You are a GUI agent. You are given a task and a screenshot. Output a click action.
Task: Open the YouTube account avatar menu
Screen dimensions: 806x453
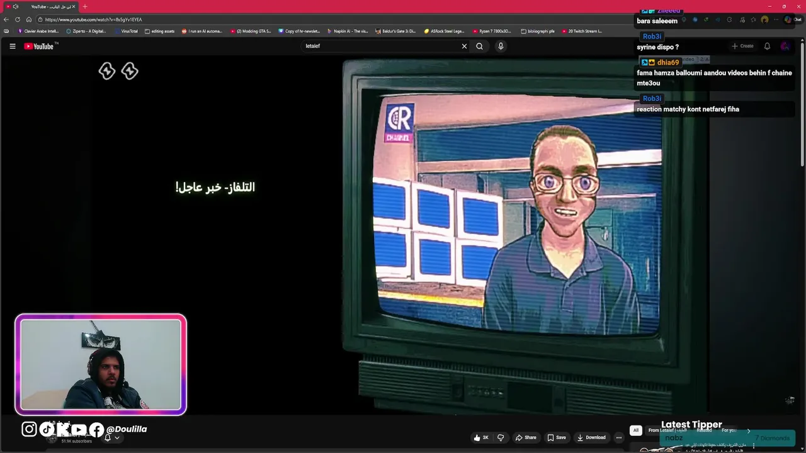click(785, 46)
